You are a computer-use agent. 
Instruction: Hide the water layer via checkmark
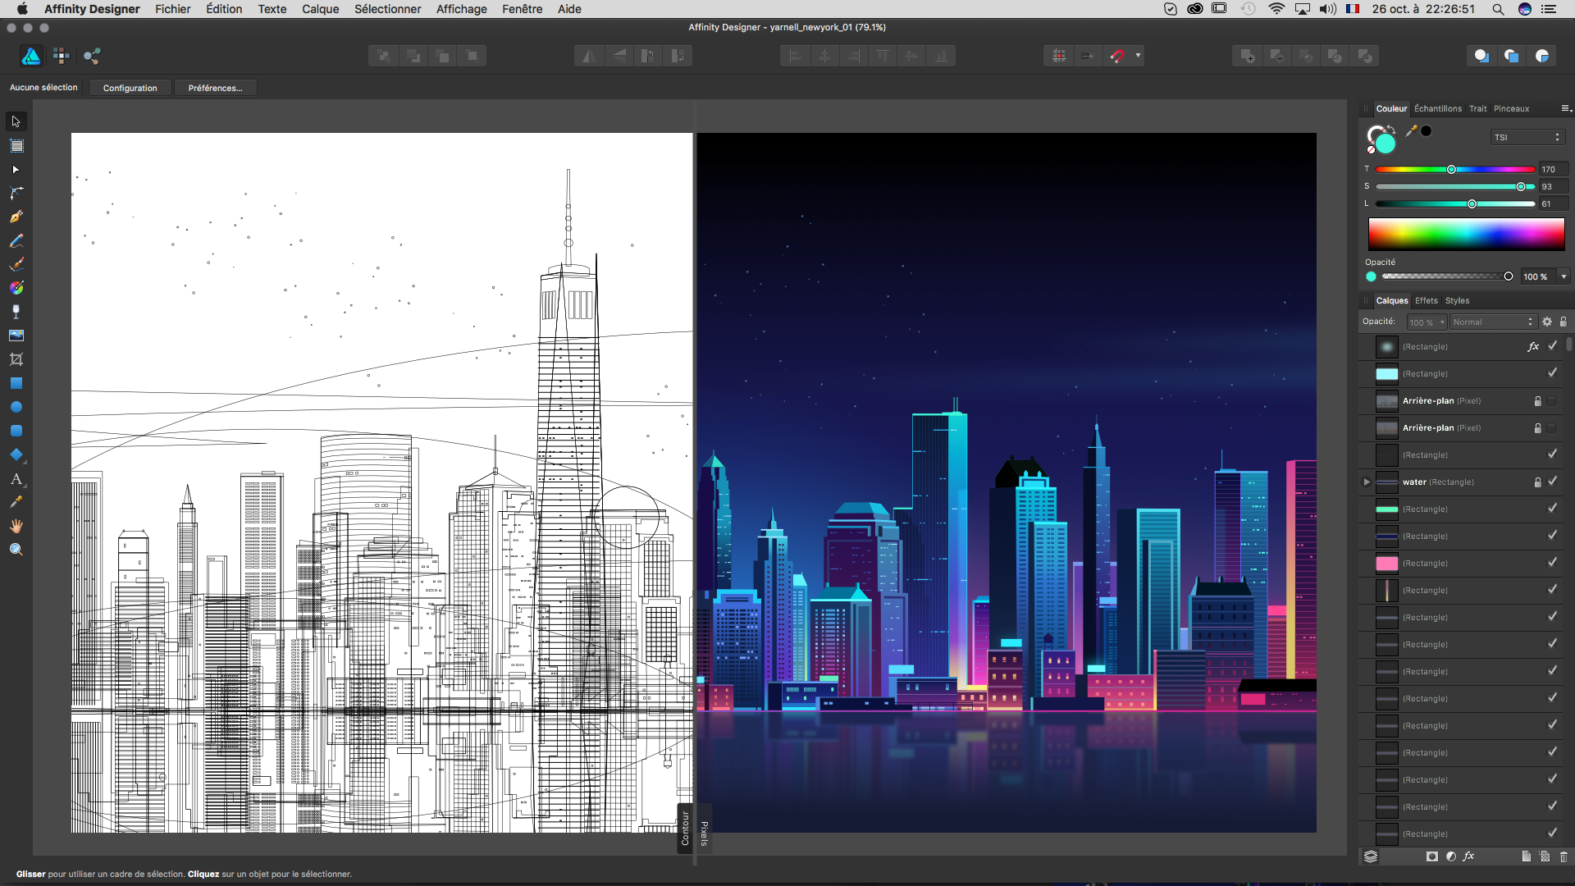coord(1552,482)
